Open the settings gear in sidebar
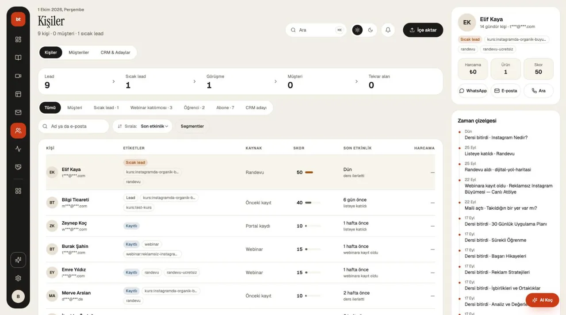Image resolution: width=566 pixels, height=315 pixels. tap(18, 278)
